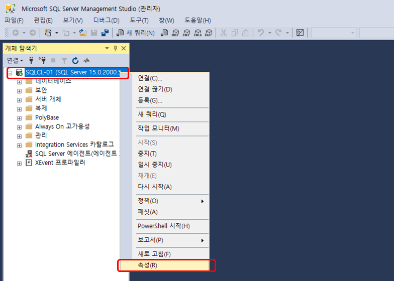Expand the XEvent 프로파일러 node
The image size is (394, 281).
[x=19, y=164]
